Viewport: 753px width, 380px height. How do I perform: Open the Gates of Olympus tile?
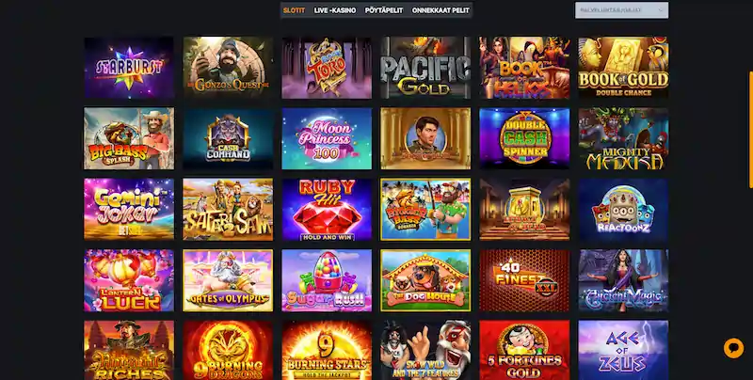click(228, 280)
